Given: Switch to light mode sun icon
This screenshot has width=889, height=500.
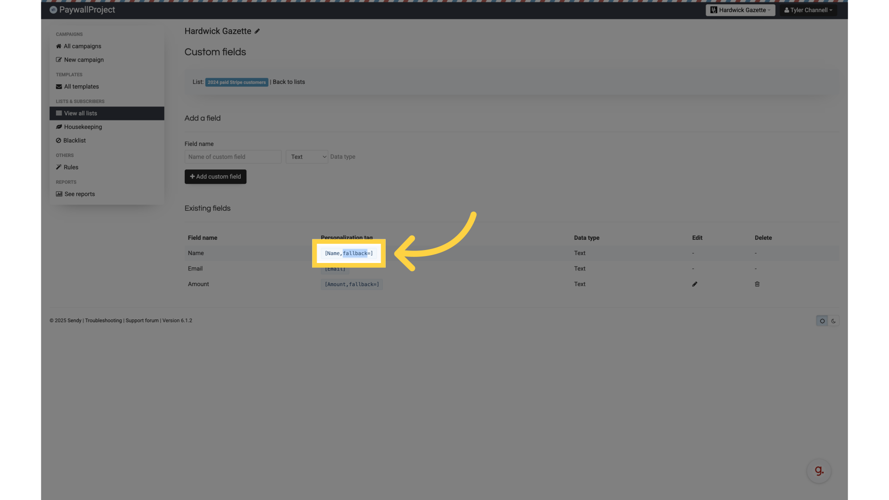Looking at the screenshot, I should (822, 321).
